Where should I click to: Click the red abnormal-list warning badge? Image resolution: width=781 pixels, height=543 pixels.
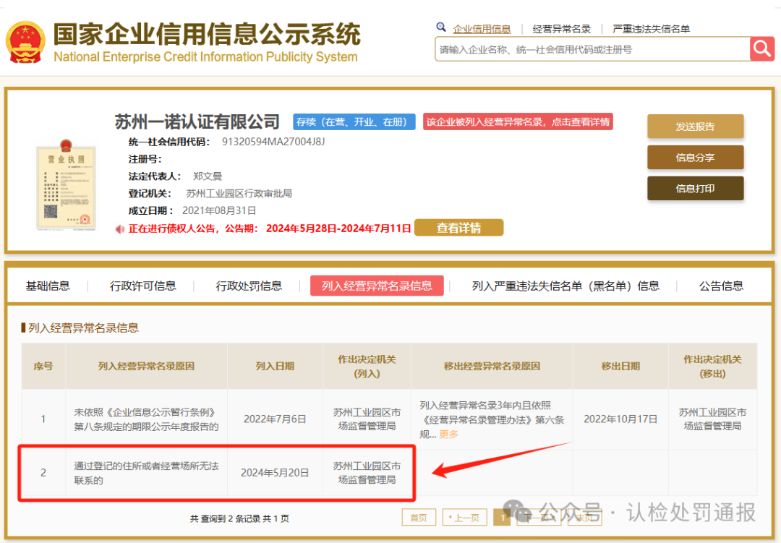pyautogui.click(x=518, y=122)
